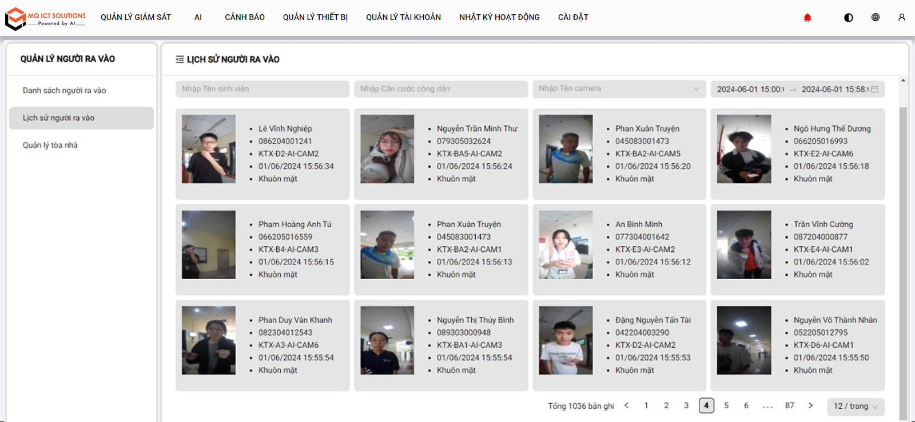The width and height of the screenshot is (915, 422).
Task: Click the Nhập Tên sinh viên search field
Action: [x=262, y=89]
